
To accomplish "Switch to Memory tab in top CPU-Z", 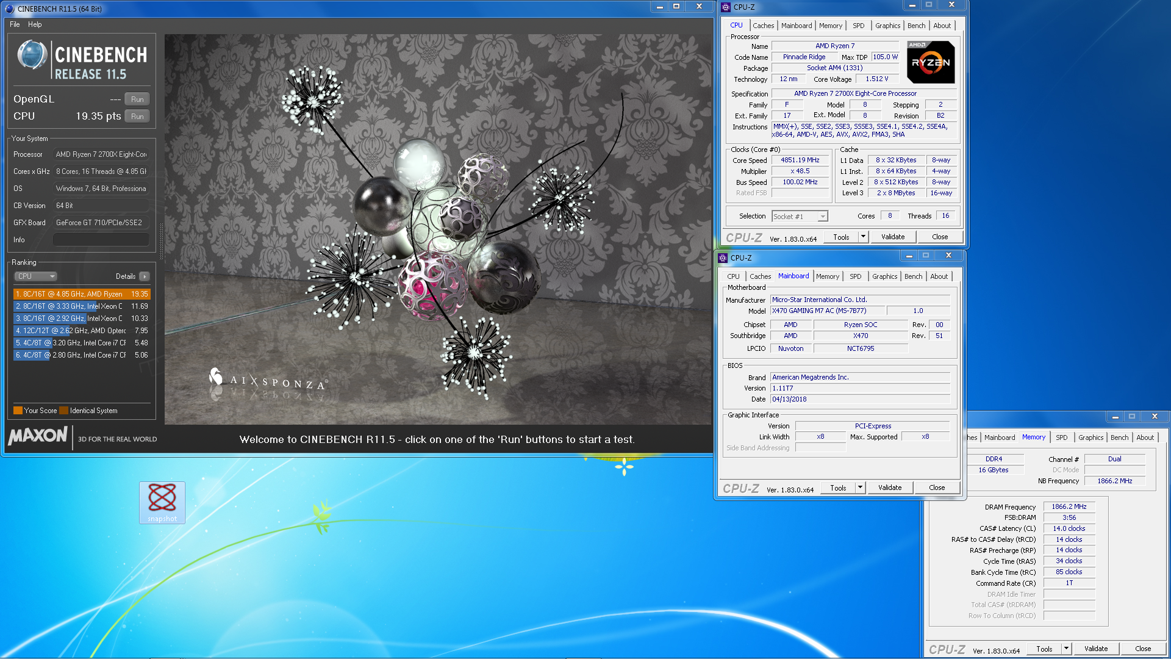I will tap(831, 26).
